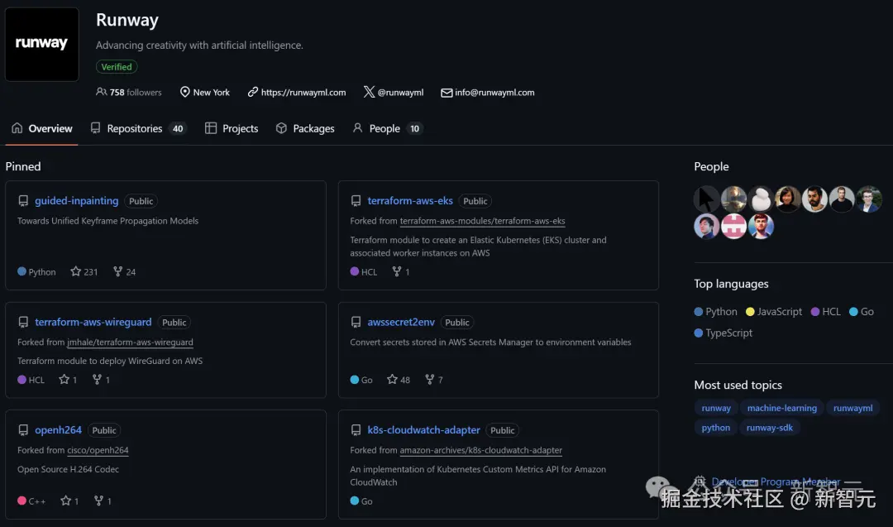
Task: Select the python topic tag
Action: (715, 427)
